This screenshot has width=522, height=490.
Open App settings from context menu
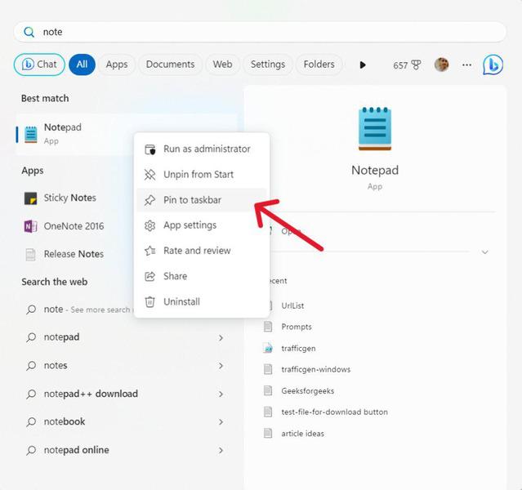coord(202,225)
